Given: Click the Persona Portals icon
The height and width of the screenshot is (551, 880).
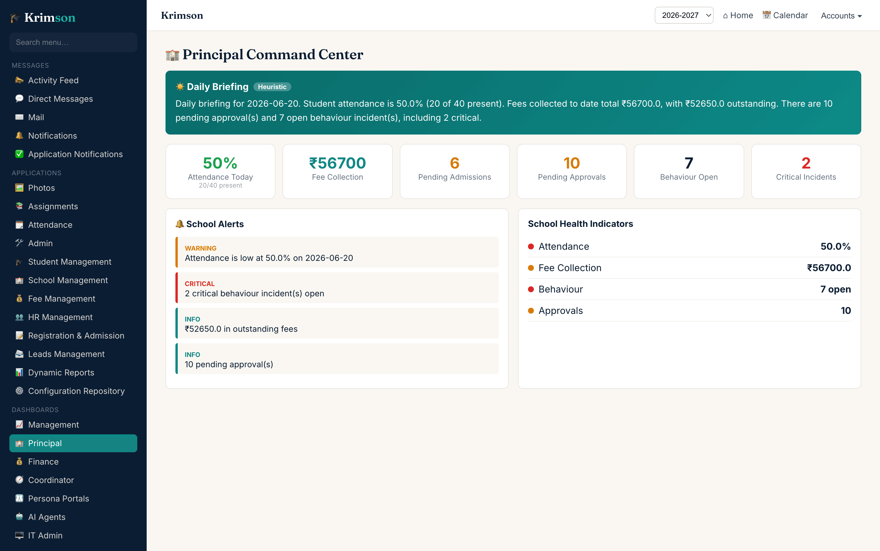Looking at the screenshot, I should click(x=19, y=499).
